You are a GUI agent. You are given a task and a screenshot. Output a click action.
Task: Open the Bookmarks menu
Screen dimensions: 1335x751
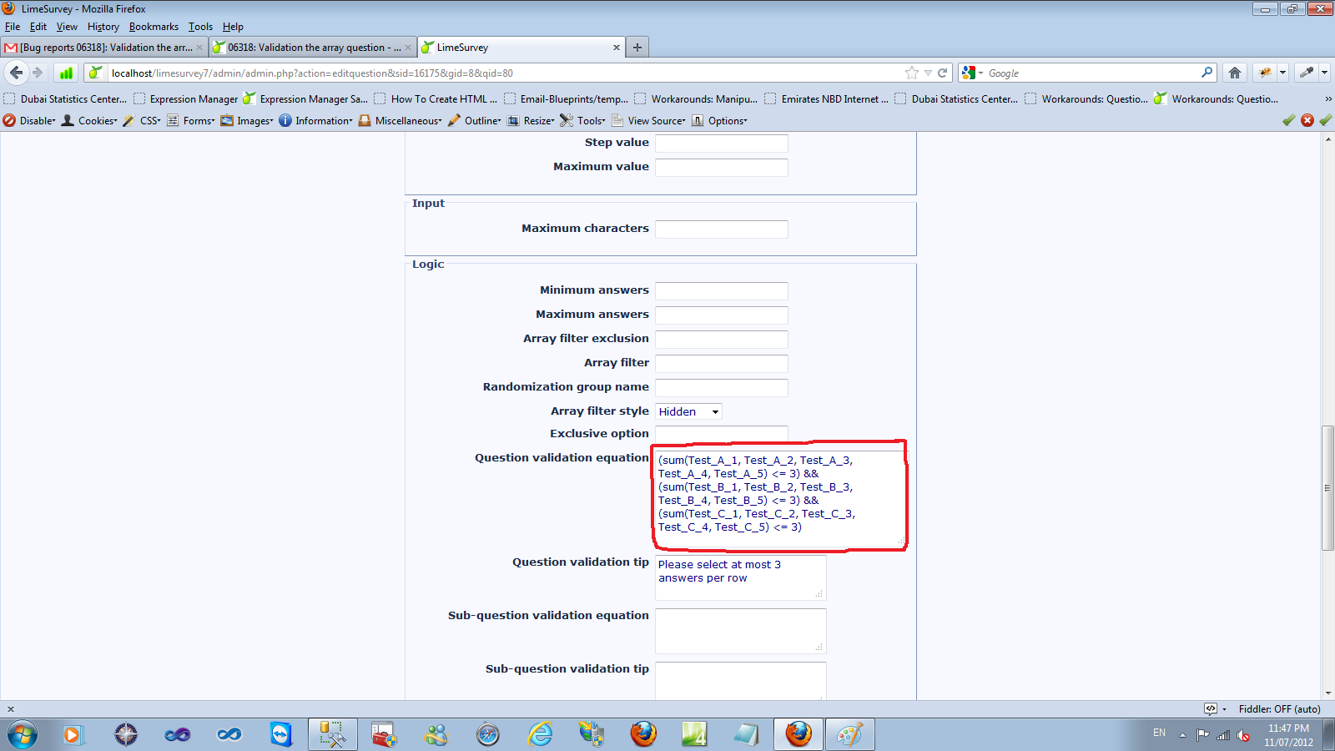click(x=154, y=27)
